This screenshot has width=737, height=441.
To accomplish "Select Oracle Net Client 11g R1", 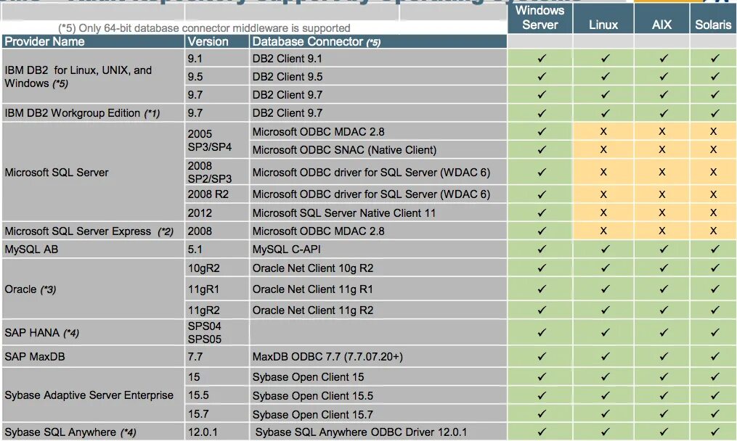I will pos(378,289).
